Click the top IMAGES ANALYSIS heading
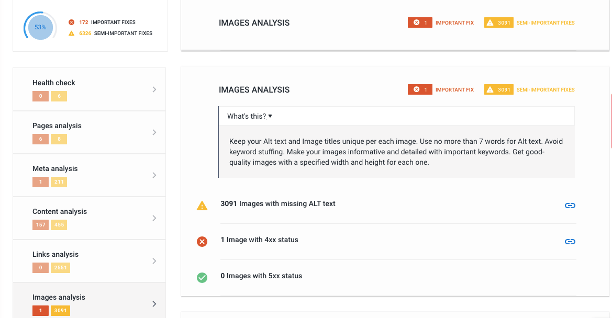612x318 pixels. tap(254, 23)
